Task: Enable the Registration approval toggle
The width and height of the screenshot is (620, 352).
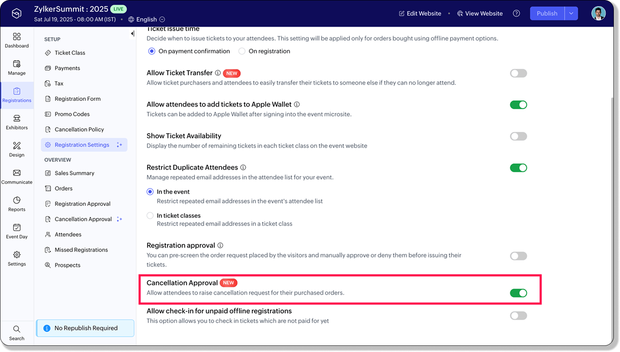Action: point(518,256)
